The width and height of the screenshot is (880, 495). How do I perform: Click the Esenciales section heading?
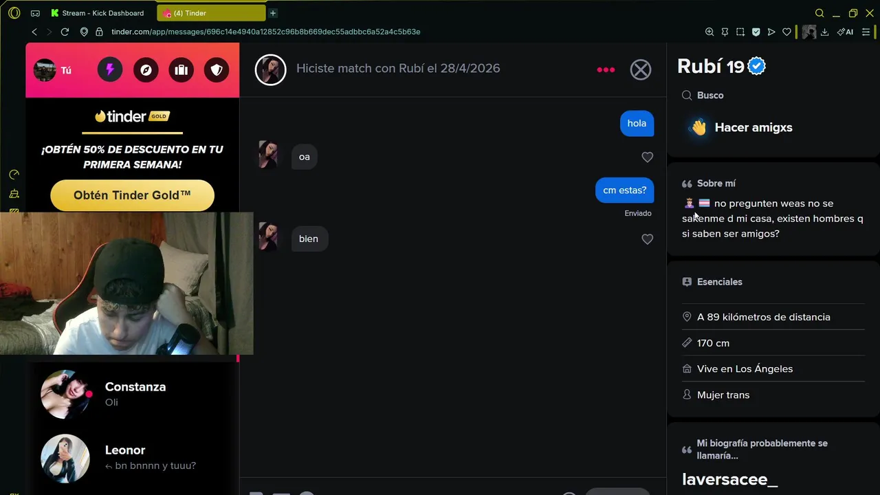[720, 282]
